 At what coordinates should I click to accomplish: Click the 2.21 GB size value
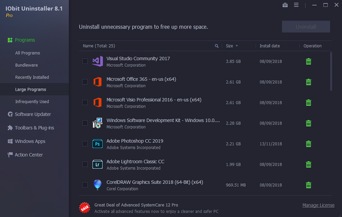[233, 144]
